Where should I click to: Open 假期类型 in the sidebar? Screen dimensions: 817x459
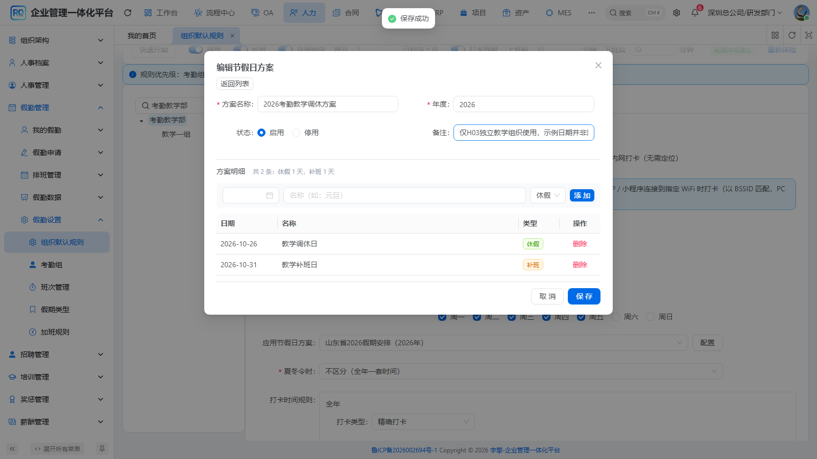tap(57, 310)
